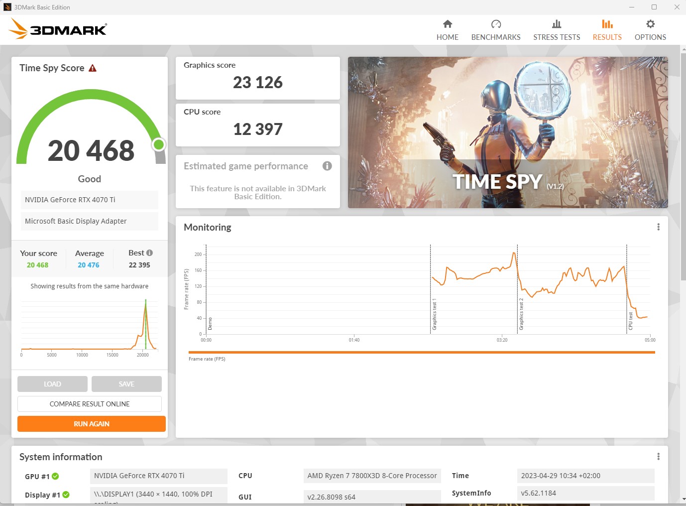Click the Good rating label
The width and height of the screenshot is (686, 506).
pyautogui.click(x=90, y=179)
